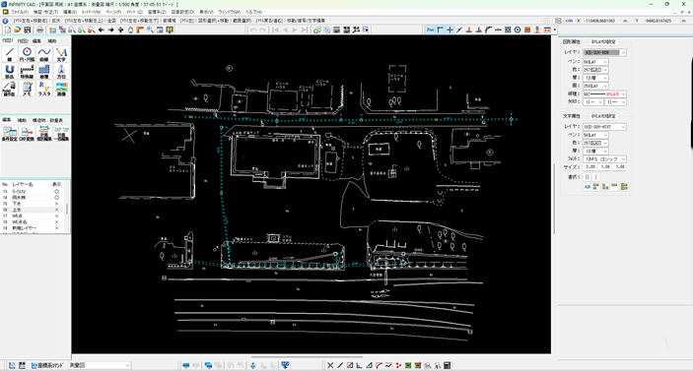Image resolution: width=693 pixels, height=371 pixels.
Task: Toggle visibility of layer S-SUV
Action: 56,192
